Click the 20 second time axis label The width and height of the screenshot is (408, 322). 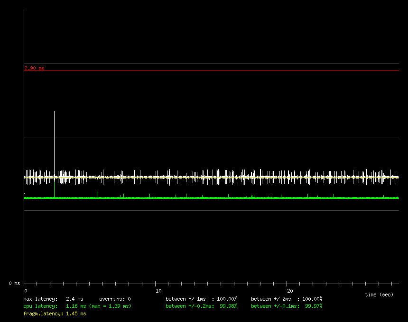point(290,291)
